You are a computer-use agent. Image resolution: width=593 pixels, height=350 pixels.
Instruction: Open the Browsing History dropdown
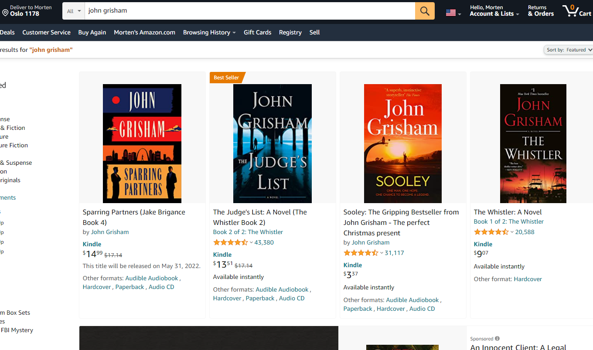[x=209, y=32]
